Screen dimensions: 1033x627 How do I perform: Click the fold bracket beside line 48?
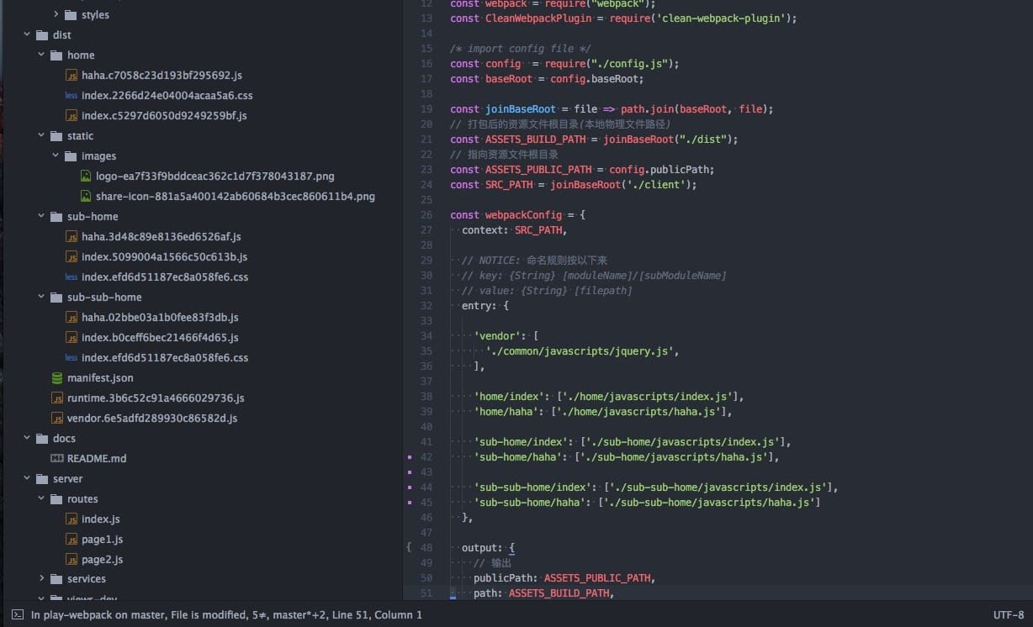click(x=409, y=547)
